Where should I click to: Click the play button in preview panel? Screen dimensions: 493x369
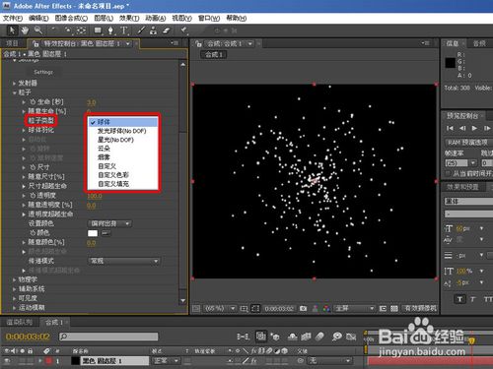[474, 128]
